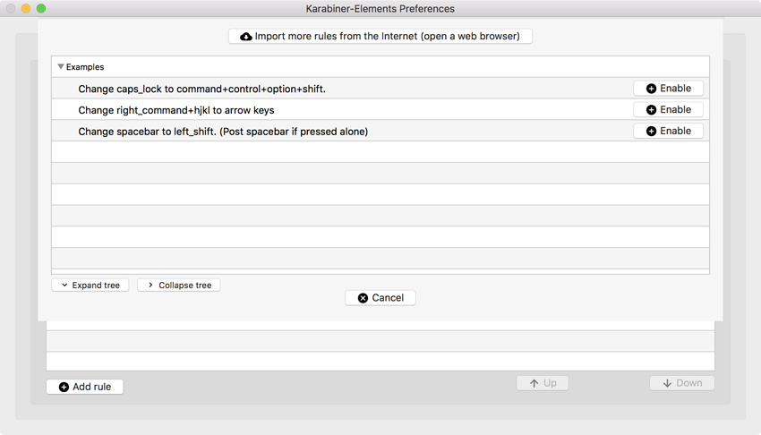Click plus icon for the right_command+hjkl rule
The image size is (761, 435).
pos(651,110)
